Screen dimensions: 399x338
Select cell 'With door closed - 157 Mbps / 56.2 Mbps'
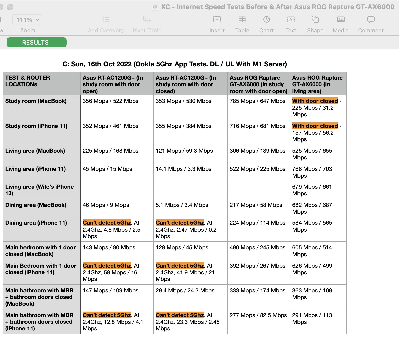pos(318,132)
